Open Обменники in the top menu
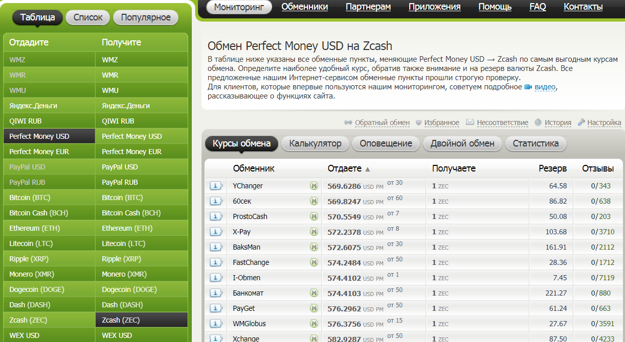 tap(305, 7)
